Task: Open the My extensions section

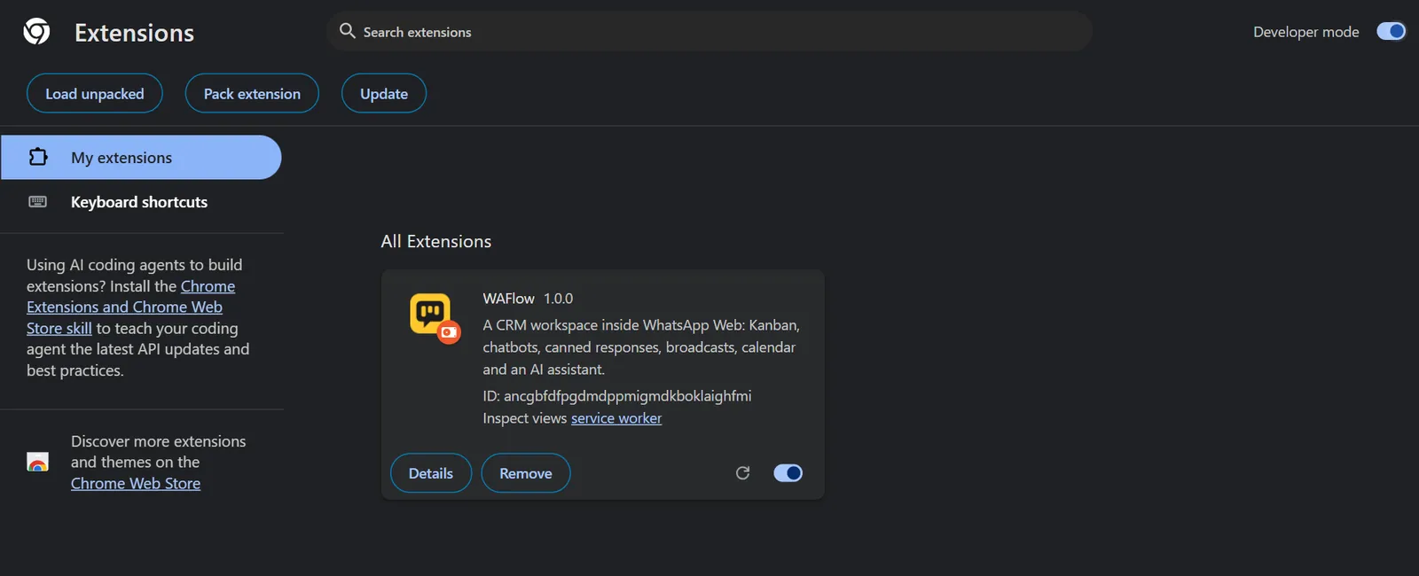Action: [141, 158]
